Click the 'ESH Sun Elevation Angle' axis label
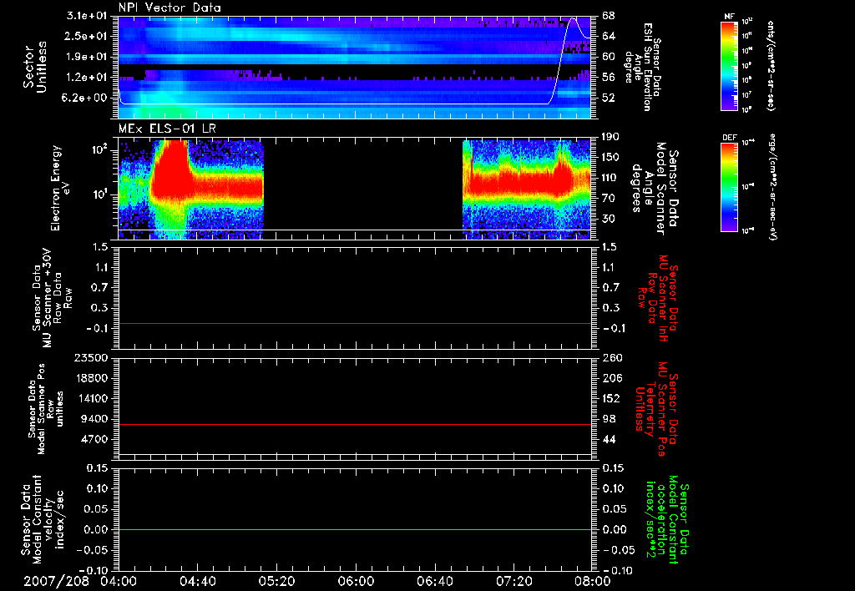This screenshot has height=591, width=855. coord(645,67)
